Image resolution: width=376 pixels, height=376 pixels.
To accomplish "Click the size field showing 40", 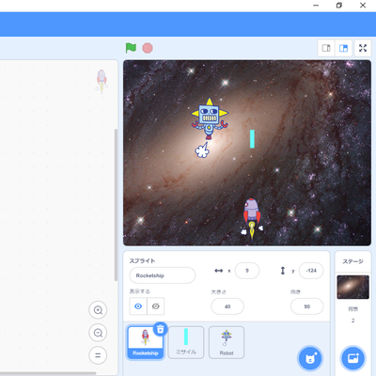I will (x=227, y=306).
